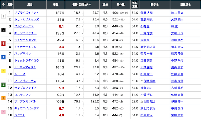201x119 pixels.
Task: Open horse link ナンヨーアイリス
Action: pyautogui.click(x=25, y=68)
